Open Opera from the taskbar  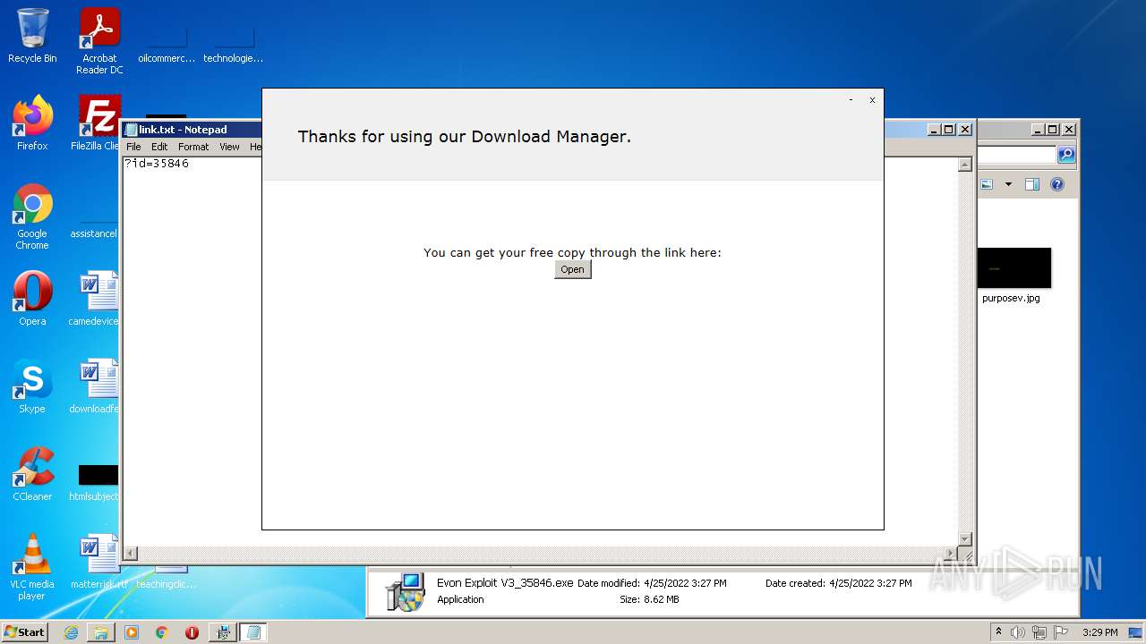pyautogui.click(x=192, y=632)
